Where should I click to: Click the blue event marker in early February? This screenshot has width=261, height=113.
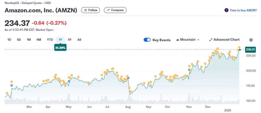(11, 85)
